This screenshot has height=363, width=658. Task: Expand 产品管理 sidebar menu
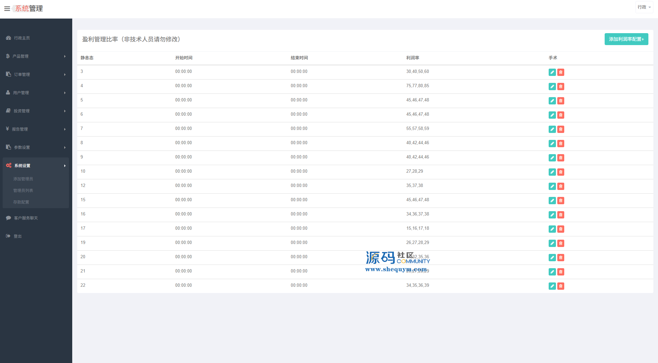pyautogui.click(x=36, y=56)
